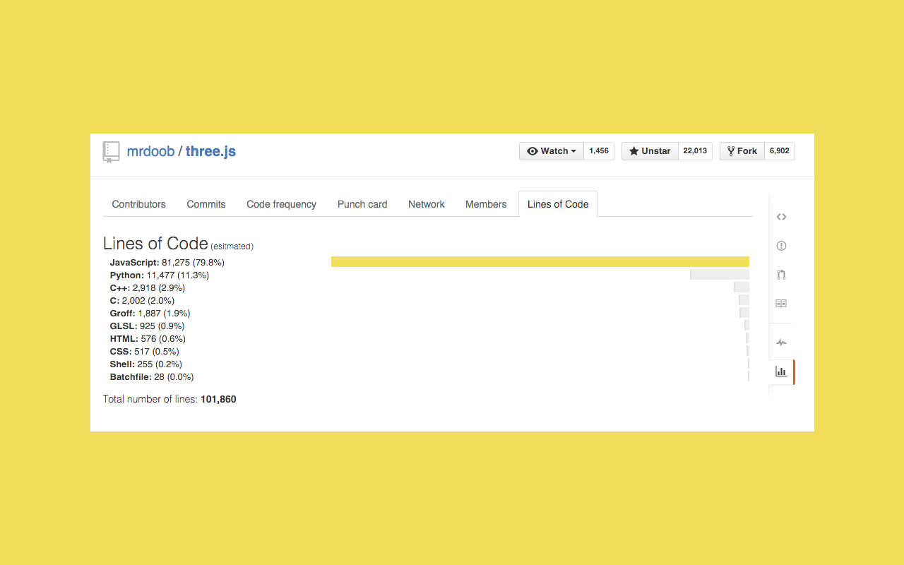
Task: Open the Pulse activity icon
Action: click(781, 343)
